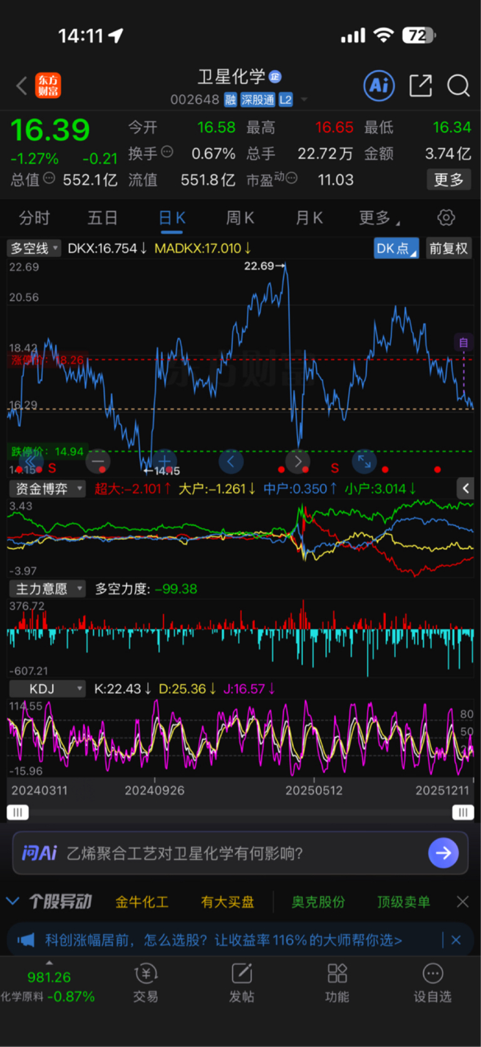Screen dimensions: 481x1047
Task: Tap the battery indicator in status bar
Action: tap(419, 36)
